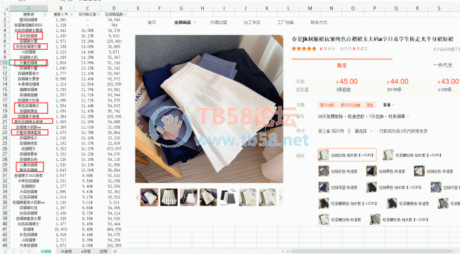Select the 批发 purchase tab
The width and height of the screenshot is (460, 254).
pos(342,65)
